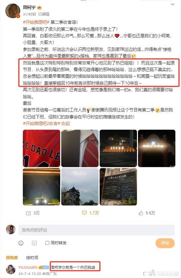181x278 pixels.
Task: Open emoji picker smiley icon
Action: pos(21,243)
